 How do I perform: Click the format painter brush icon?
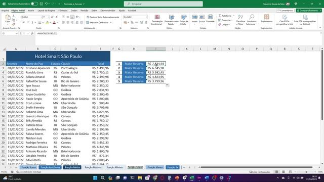14,24
